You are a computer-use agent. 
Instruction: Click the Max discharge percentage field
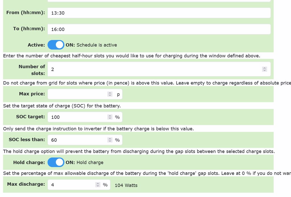pos(71,185)
